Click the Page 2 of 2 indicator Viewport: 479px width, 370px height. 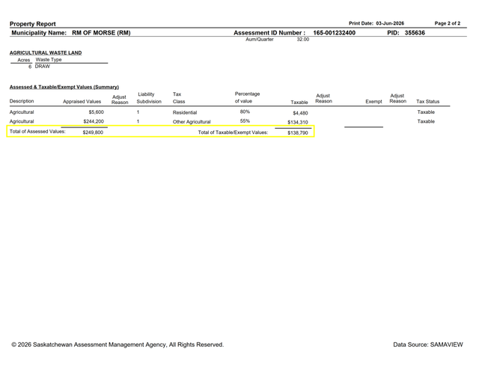448,23
